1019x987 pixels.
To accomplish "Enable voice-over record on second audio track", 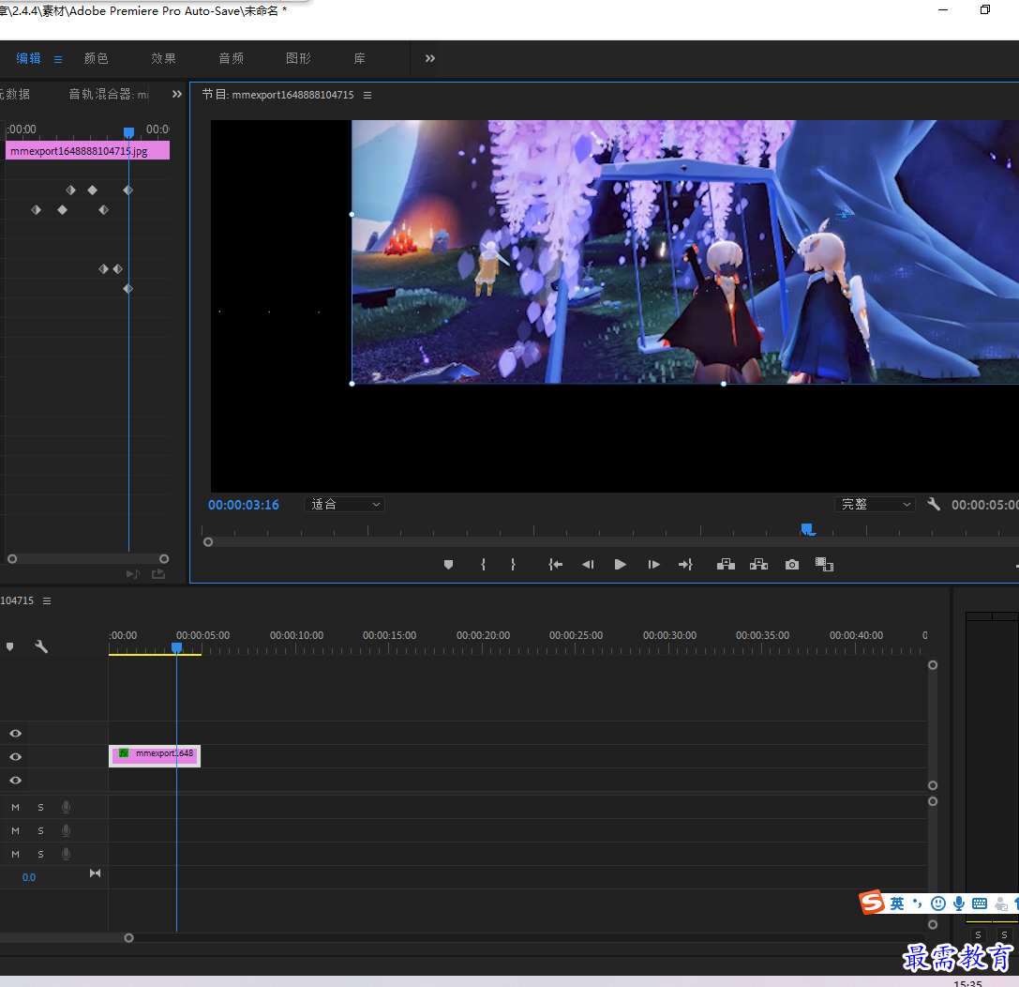I will pos(66,830).
